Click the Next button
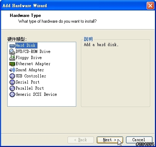 110,140
